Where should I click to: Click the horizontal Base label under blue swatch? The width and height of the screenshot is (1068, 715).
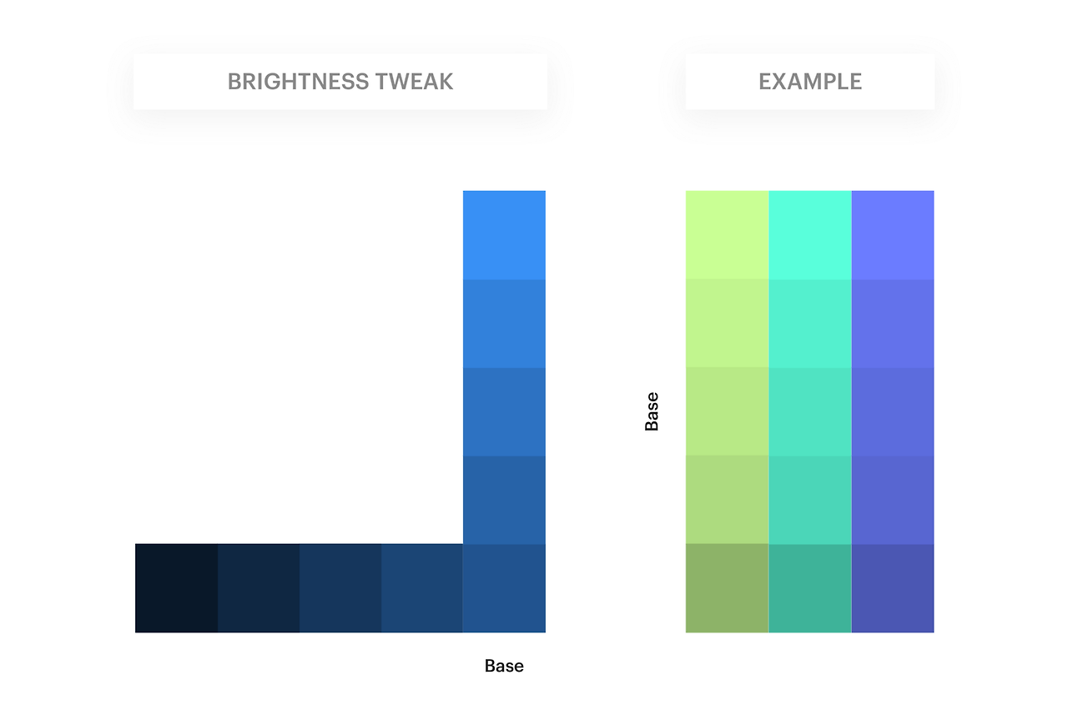[504, 666]
